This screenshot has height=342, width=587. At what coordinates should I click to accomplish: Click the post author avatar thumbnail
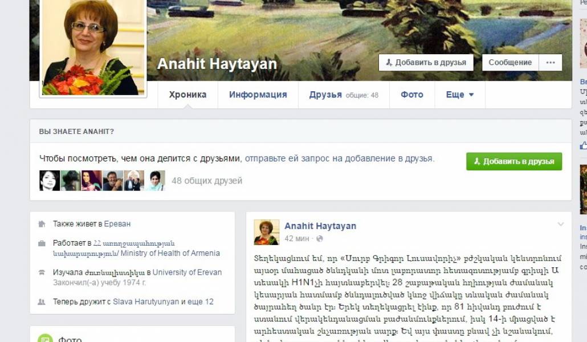coord(267,232)
